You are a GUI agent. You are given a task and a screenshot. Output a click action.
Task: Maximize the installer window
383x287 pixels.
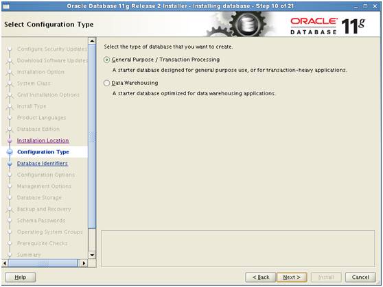click(365, 6)
